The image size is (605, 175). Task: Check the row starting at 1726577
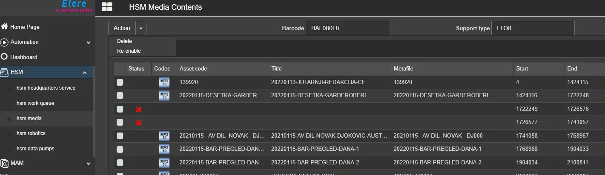coord(120,122)
